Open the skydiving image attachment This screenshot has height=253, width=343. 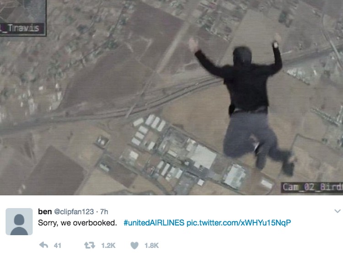(171, 97)
